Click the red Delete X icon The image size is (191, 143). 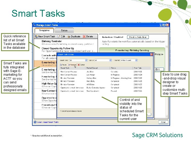click(x=84, y=37)
